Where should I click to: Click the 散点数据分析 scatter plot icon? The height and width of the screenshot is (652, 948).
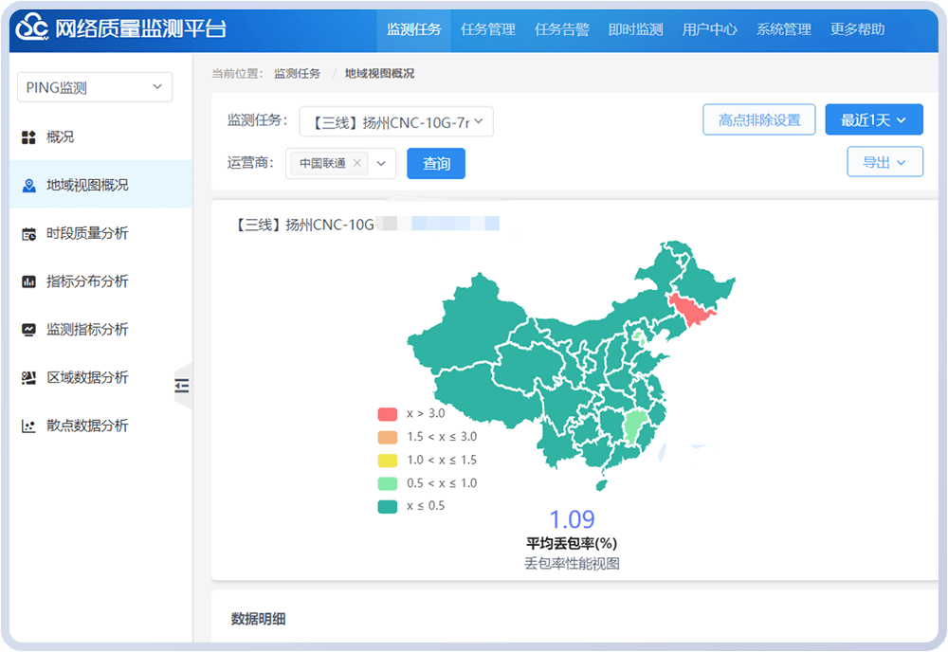28,426
